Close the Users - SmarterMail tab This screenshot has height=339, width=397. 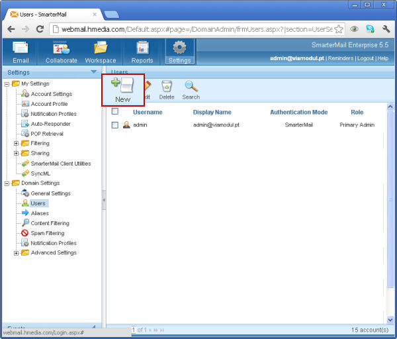(95, 15)
